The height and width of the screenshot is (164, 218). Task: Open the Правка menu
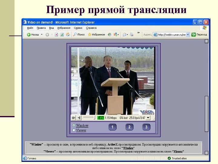(x=41, y=28)
